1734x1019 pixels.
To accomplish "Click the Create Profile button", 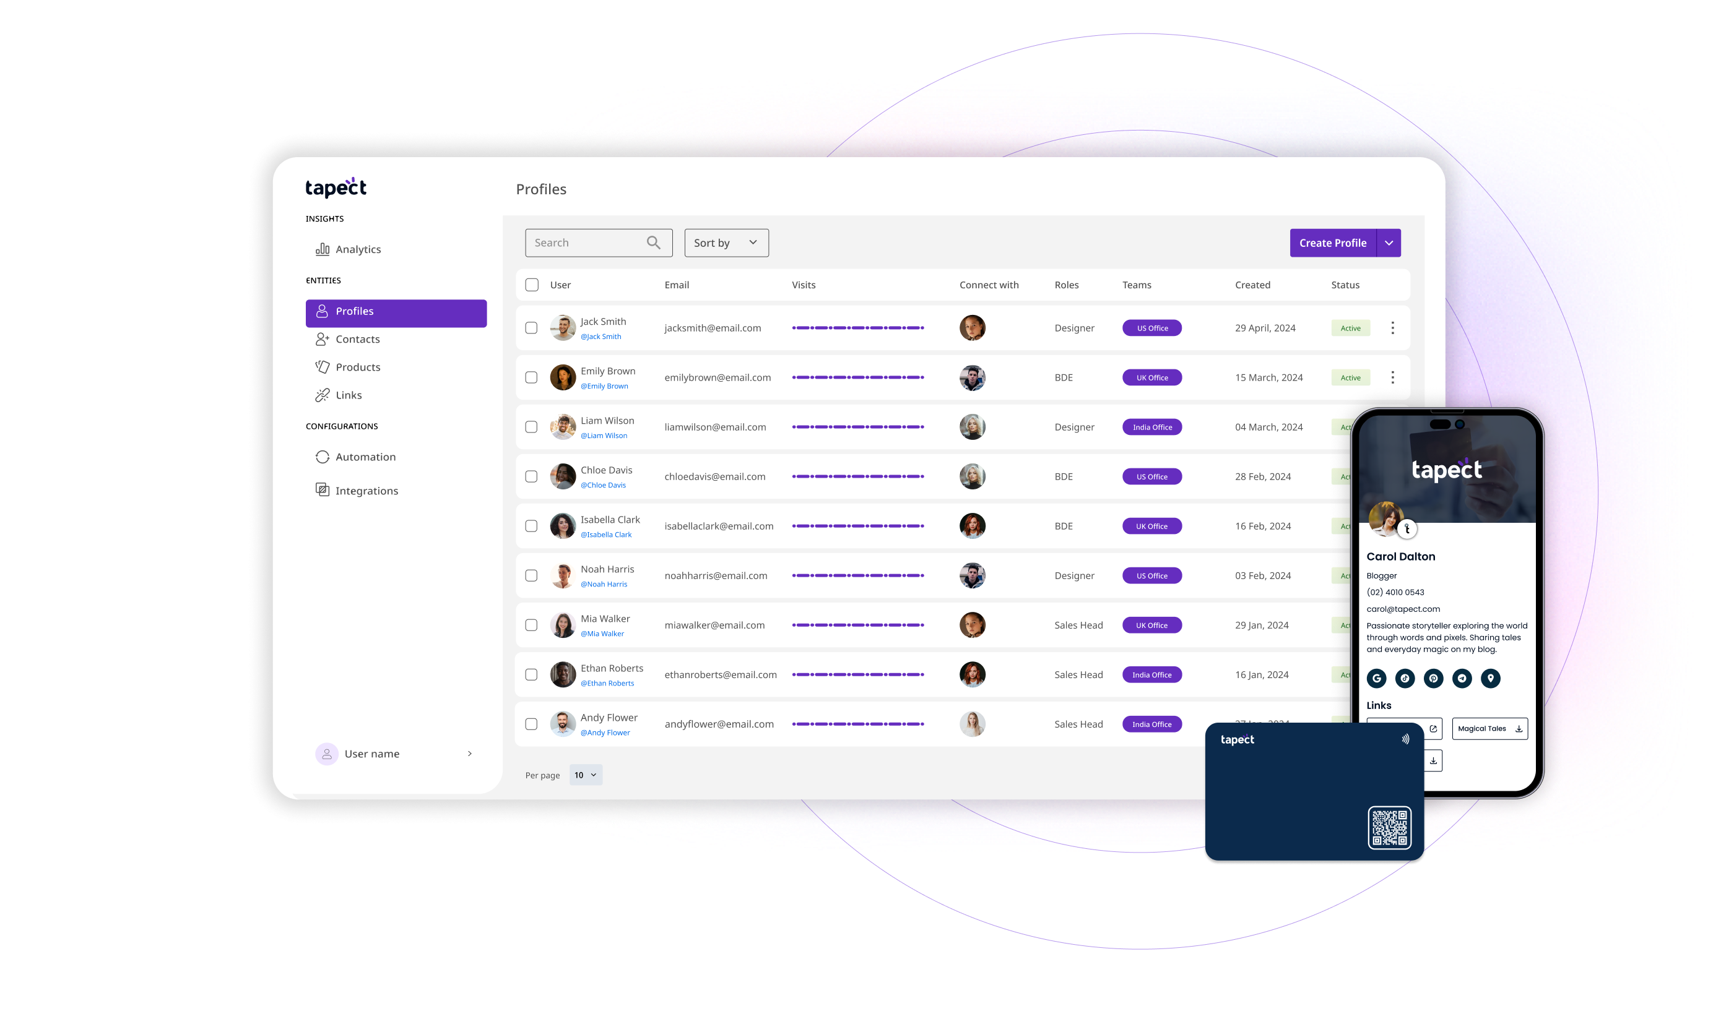I will tap(1332, 243).
